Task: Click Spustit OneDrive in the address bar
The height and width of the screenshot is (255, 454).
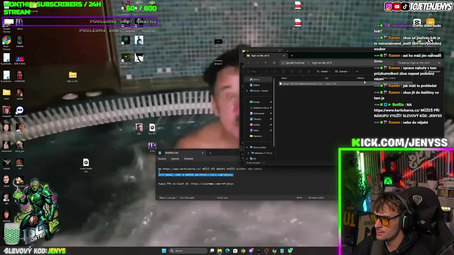Action: pyautogui.click(x=295, y=63)
